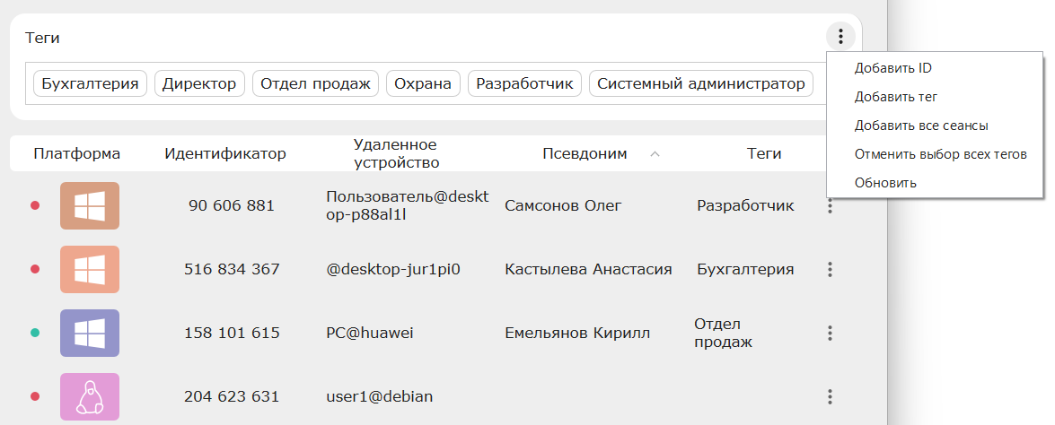Toggle the Директор tag filter
The image size is (1055, 425).
[199, 84]
